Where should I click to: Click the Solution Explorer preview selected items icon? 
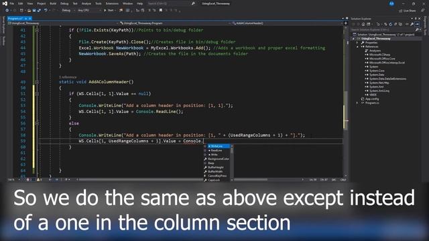click(x=417, y=24)
